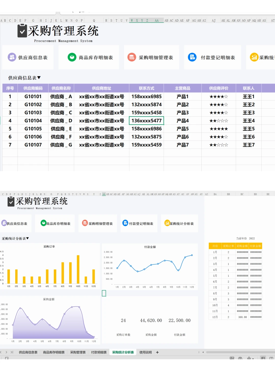The image size is (275, 367).
Task: Click the + button to add a new sheet
Action: point(157,352)
